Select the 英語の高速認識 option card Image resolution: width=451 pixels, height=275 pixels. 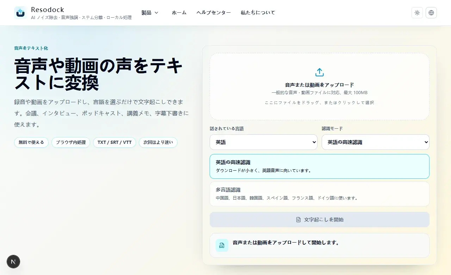pyautogui.click(x=320, y=166)
